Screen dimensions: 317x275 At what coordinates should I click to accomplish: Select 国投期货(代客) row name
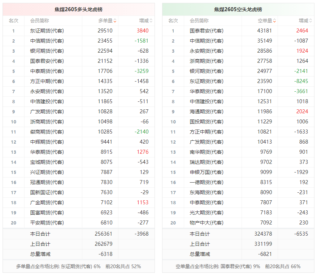pyautogui.click(x=207, y=122)
